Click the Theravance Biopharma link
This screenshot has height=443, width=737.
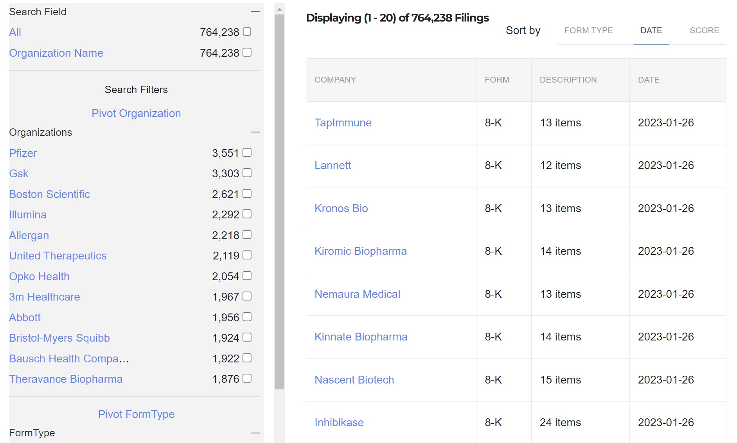pyautogui.click(x=66, y=379)
